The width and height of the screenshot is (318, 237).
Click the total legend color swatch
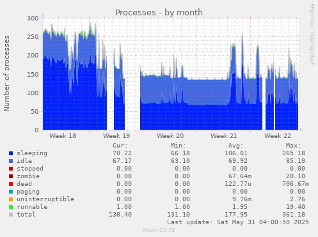click(11, 215)
